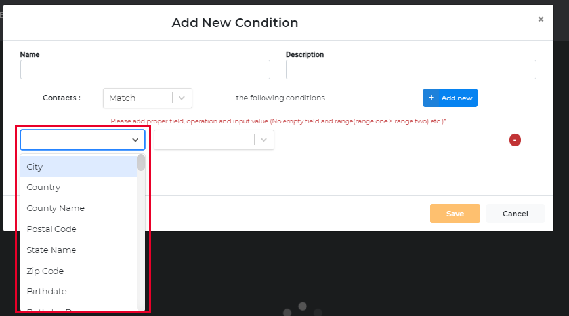Click the dropdown list scrollbar thumb
The height and width of the screenshot is (316, 569).
coord(141,163)
